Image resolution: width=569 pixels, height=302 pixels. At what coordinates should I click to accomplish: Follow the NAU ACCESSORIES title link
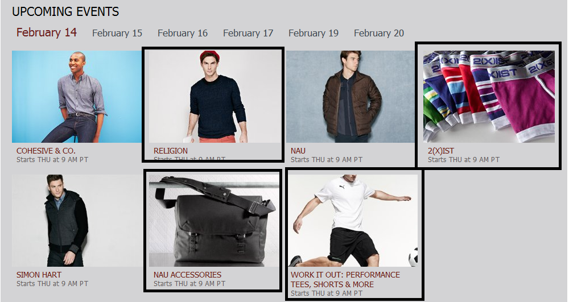pos(187,275)
